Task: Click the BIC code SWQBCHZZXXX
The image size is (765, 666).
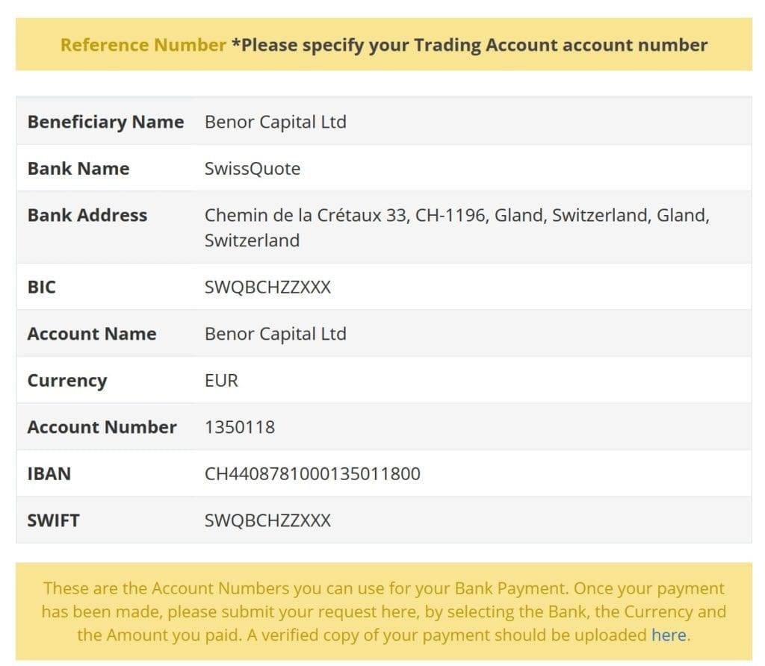Action: pos(267,287)
